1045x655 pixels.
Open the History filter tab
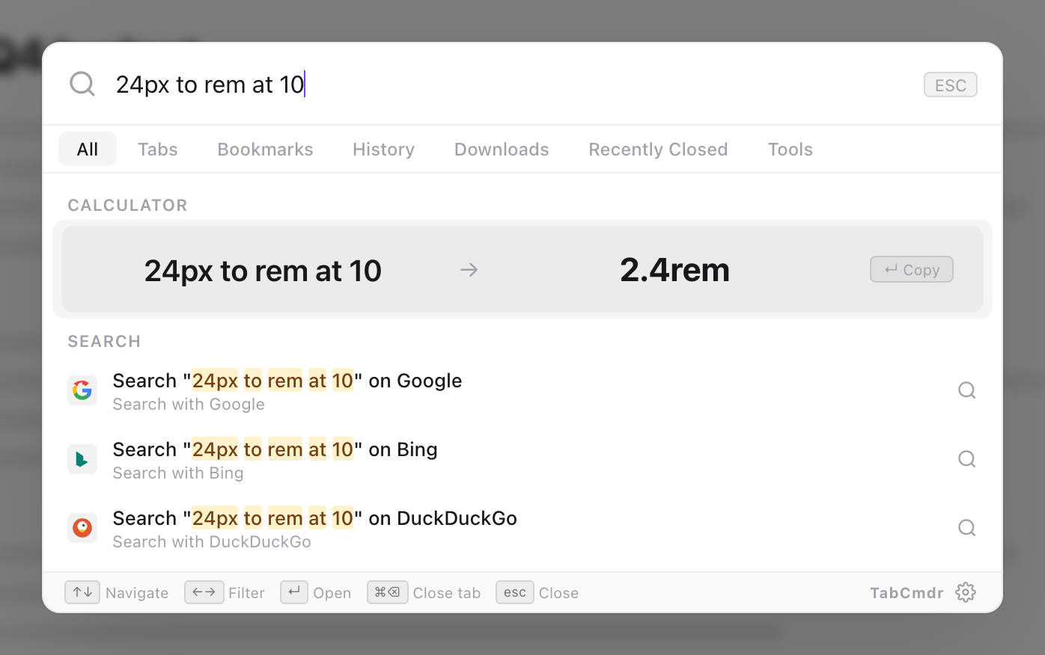pyautogui.click(x=384, y=149)
